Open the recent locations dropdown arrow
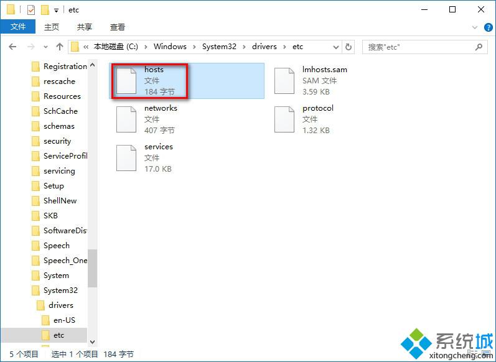Screen dimensions: 496x362 pos(45,47)
